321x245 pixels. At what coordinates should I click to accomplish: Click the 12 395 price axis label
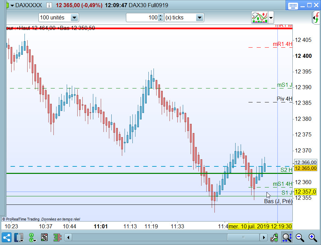click(x=303, y=72)
